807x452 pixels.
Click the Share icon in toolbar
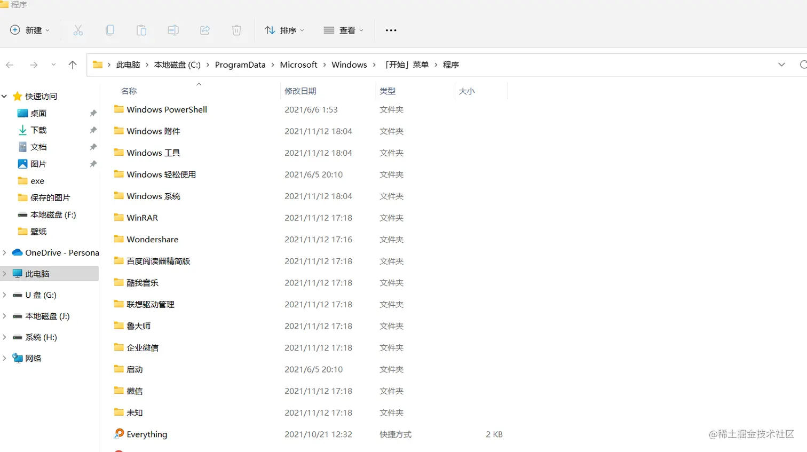pos(205,30)
